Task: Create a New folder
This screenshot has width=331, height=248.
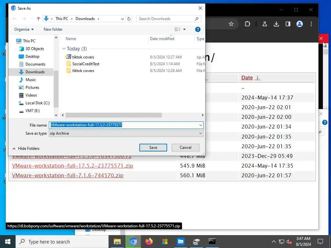Action: click(53, 29)
